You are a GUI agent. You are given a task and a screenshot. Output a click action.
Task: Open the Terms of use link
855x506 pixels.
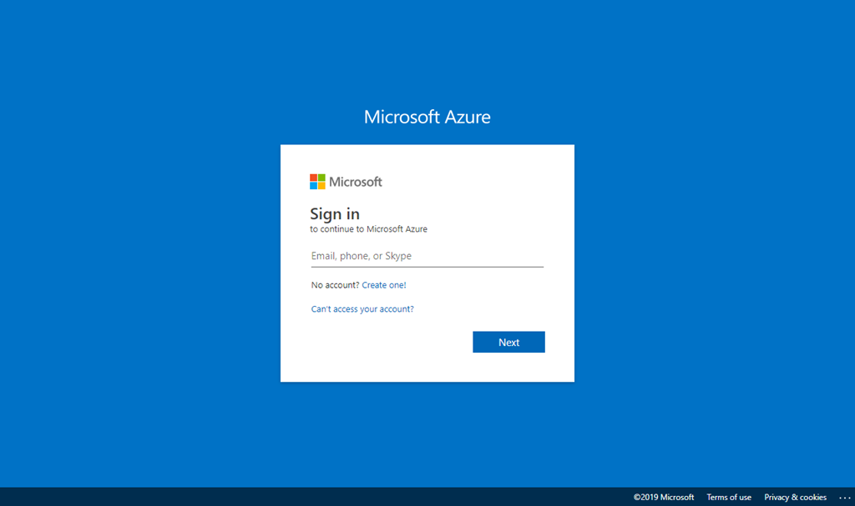click(729, 498)
